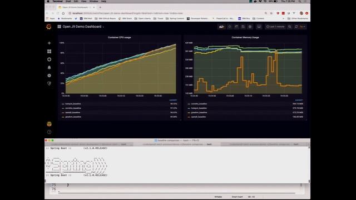Toggle openj9_baseline series in CPU legend

[x=72, y=112]
